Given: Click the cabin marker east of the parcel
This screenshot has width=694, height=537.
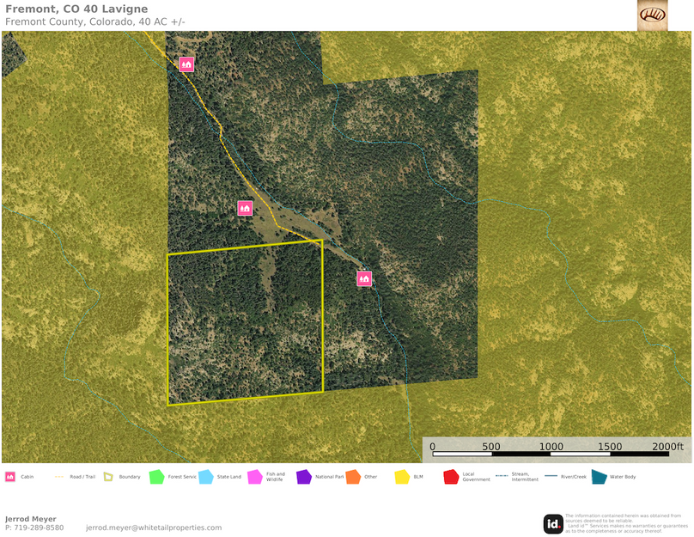Looking at the screenshot, I should 364,278.
